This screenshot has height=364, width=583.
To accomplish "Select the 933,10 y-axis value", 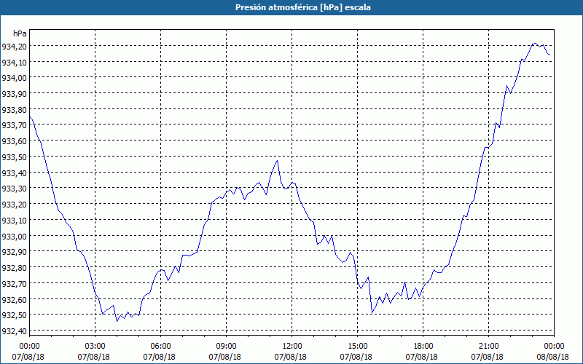I will pyautogui.click(x=14, y=221).
